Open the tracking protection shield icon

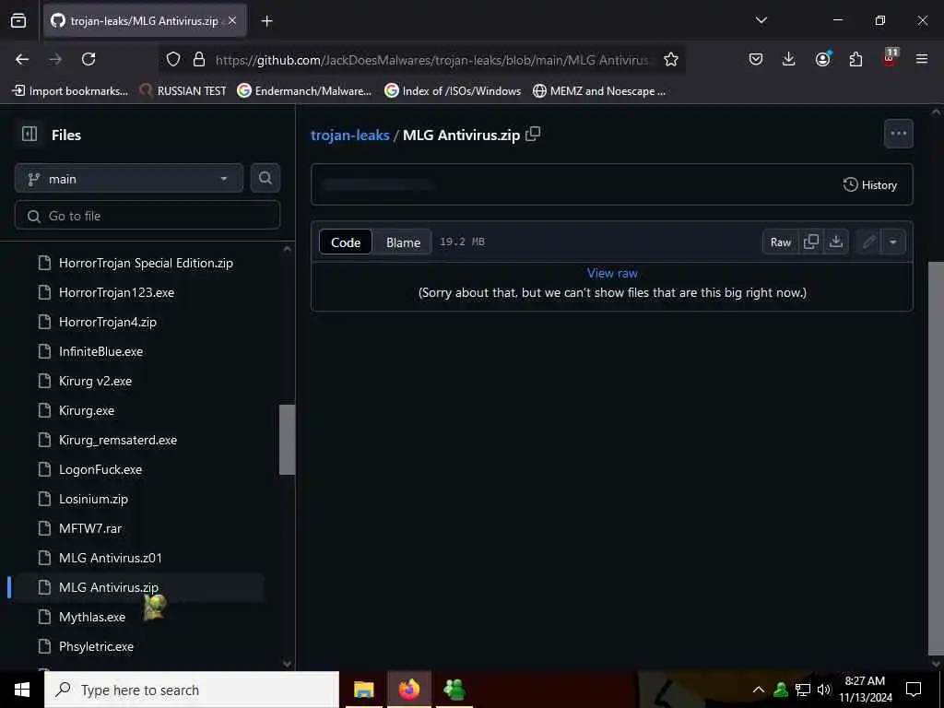173,59
